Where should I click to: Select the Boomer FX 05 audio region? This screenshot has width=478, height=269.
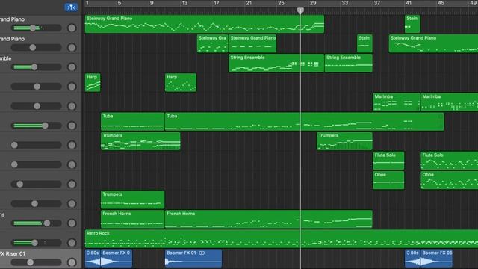[436, 259]
